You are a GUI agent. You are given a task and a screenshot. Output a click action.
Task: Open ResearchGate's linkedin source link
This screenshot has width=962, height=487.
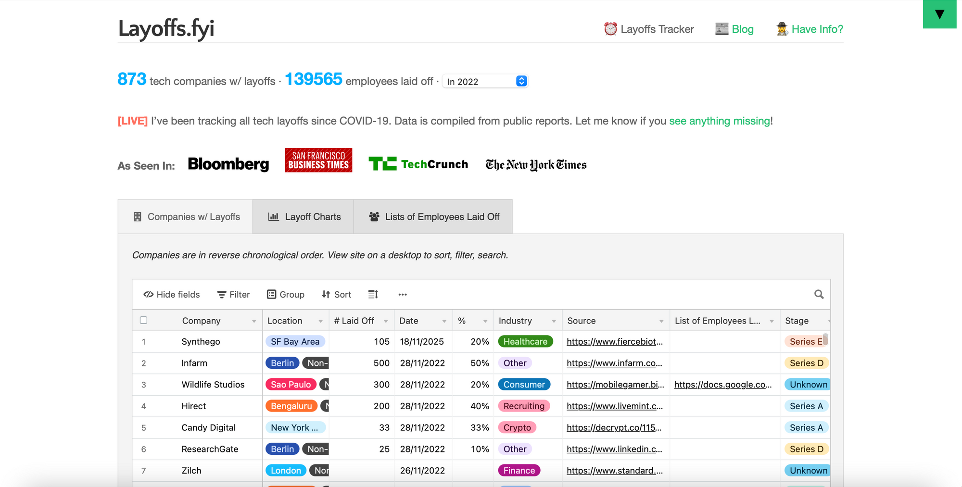[x=614, y=450]
